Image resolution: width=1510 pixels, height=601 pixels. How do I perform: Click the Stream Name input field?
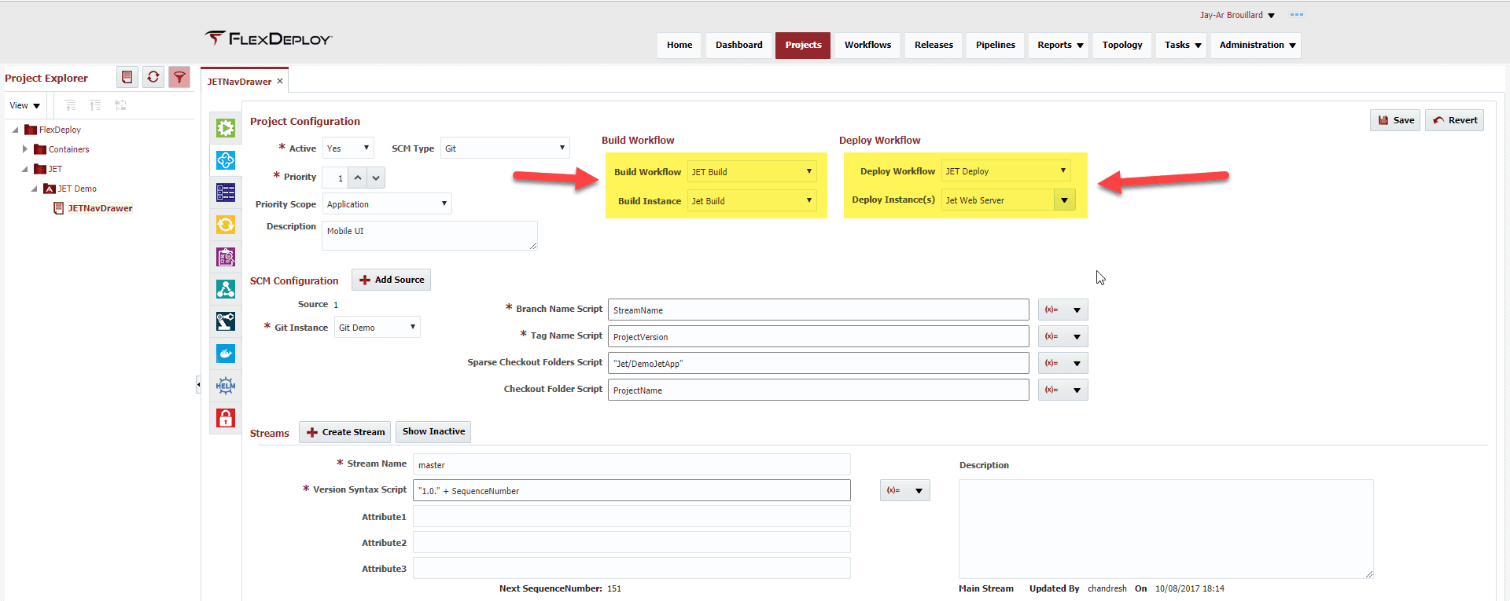tap(632, 464)
